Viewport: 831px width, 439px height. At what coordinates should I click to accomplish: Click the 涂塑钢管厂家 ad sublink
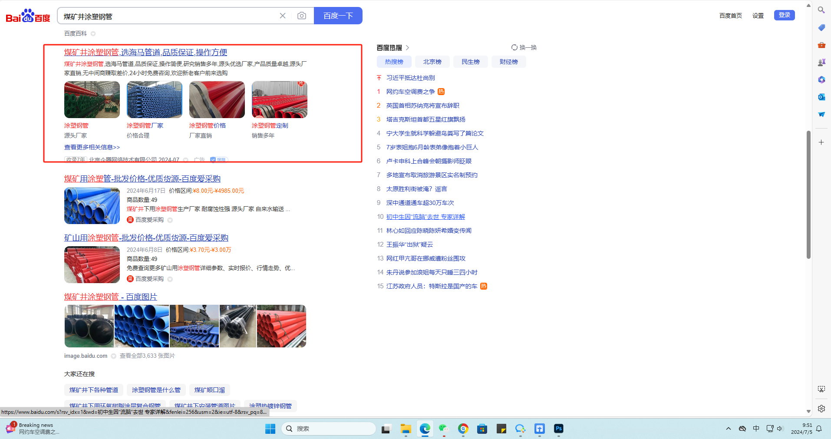coord(145,125)
